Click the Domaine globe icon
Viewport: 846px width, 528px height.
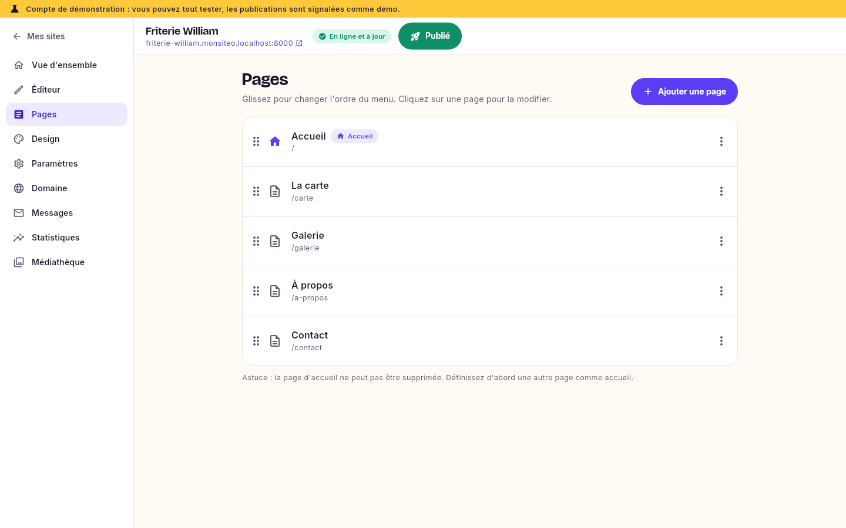19,188
